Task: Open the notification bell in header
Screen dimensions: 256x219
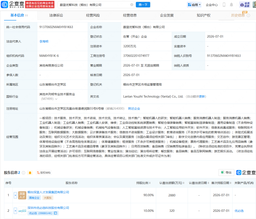Action: click(x=231, y=5)
